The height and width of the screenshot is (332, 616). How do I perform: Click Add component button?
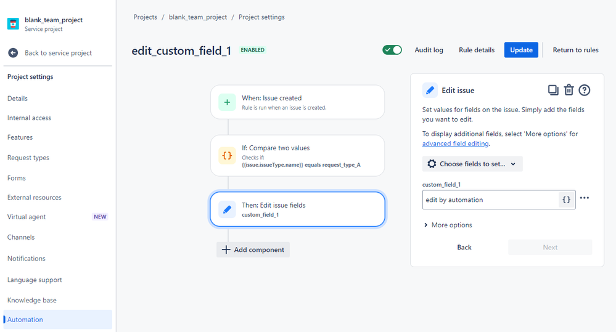pyautogui.click(x=253, y=249)
